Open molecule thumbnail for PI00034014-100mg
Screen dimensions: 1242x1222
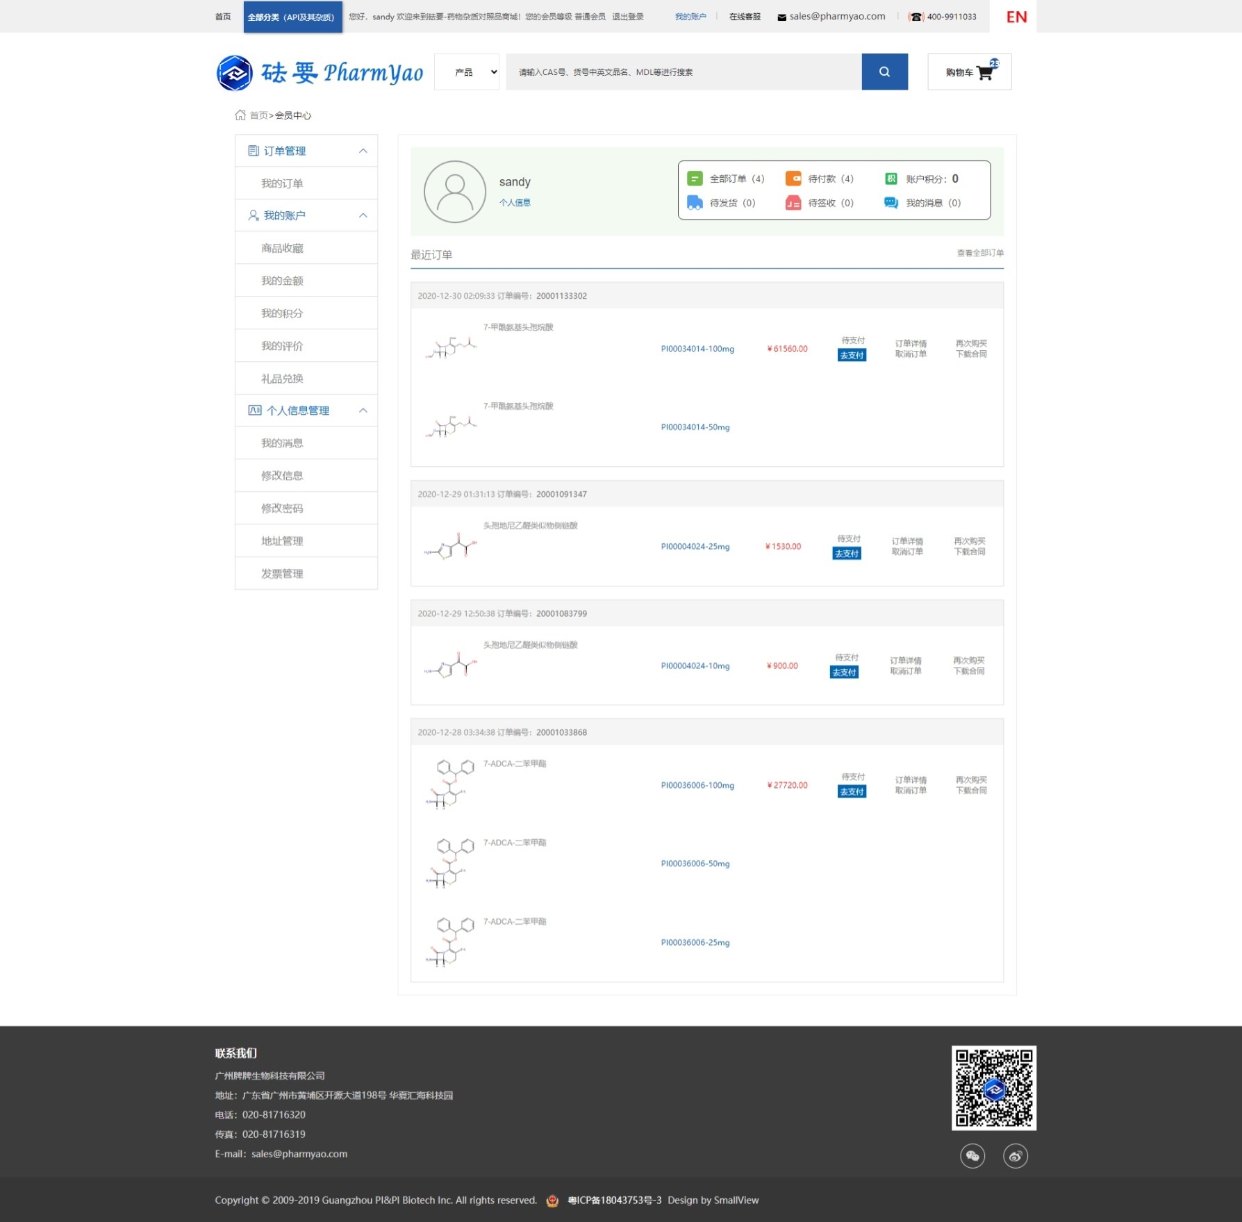451,347
